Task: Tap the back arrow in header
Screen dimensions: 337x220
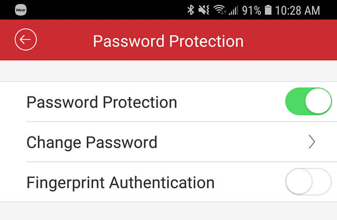Action: pyautogui.click(x=25, y=40)
